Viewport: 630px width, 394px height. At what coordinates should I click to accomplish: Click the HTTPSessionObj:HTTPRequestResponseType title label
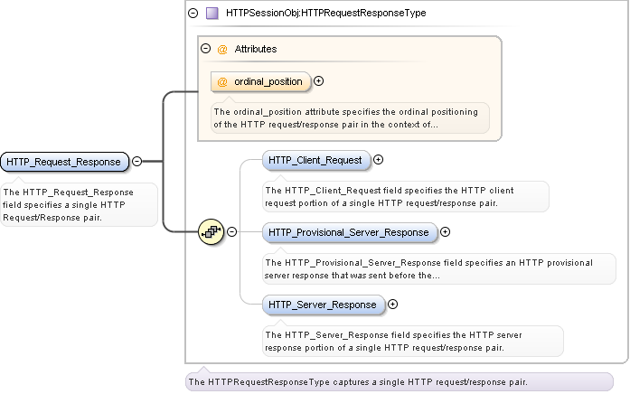(325, 14)
